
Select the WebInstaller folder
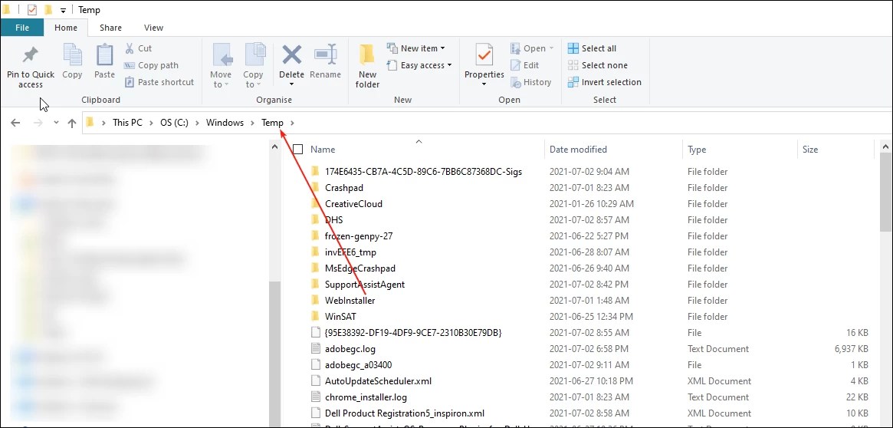[x=350, y=301]
